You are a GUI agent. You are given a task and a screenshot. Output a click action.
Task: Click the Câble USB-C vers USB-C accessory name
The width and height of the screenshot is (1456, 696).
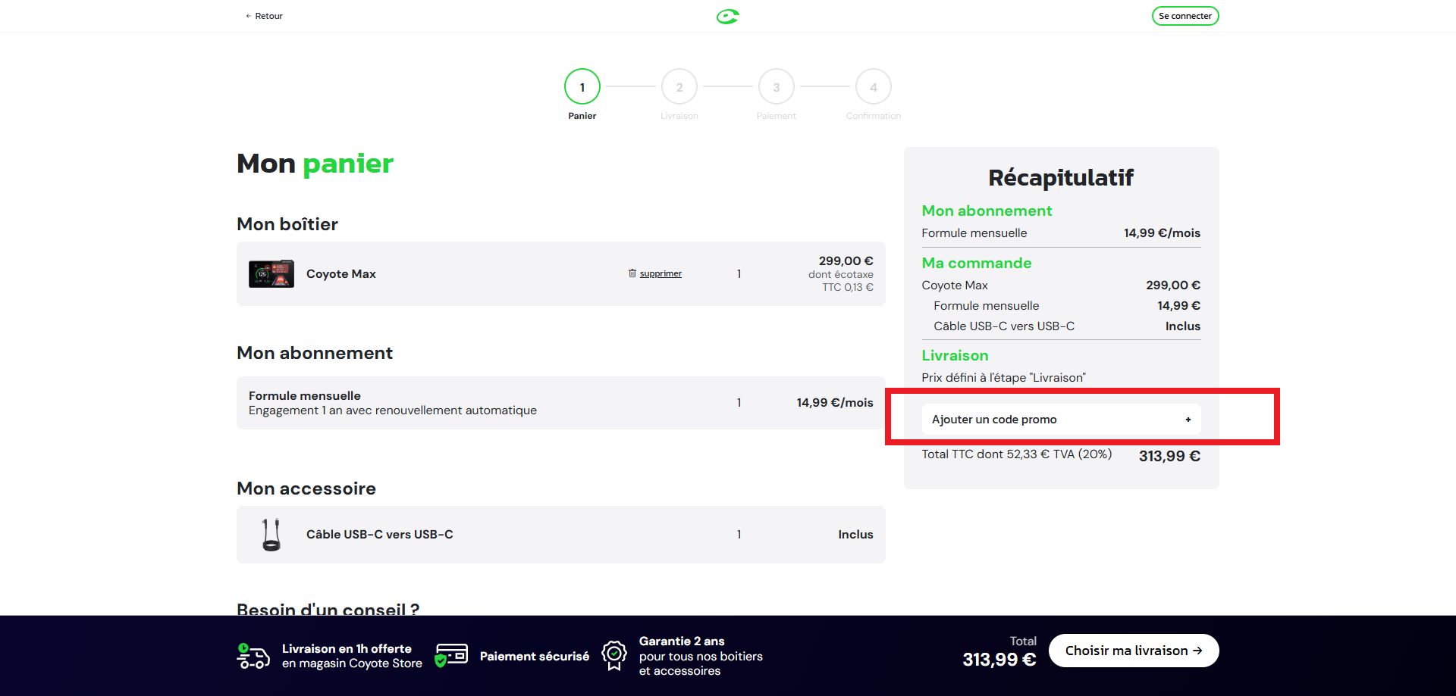pyautogui.click(x=380, y=535)
